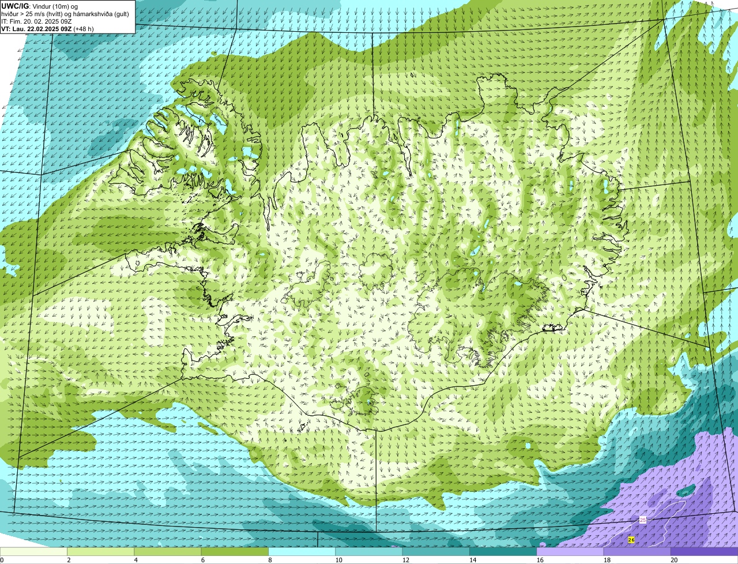Click the 16–18 m/s light purple legend swatch
This screenshot has width=738, height=564.
570,552
